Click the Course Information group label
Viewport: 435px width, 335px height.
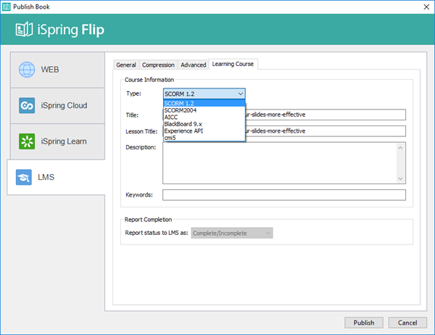point(149,80)
